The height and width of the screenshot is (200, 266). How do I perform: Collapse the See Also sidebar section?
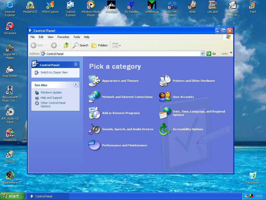[76, 85]
